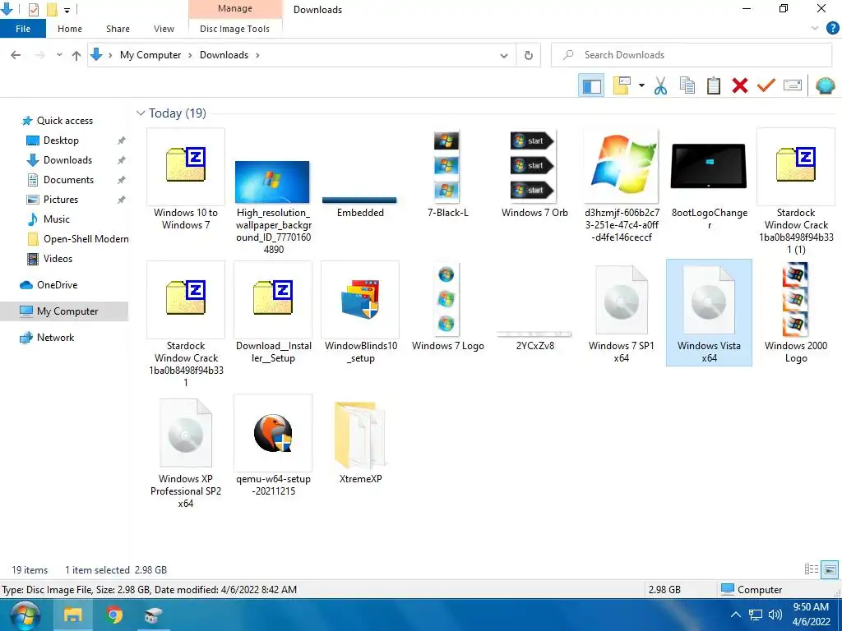Select the Windows Vista x64 disc image

pos(709,313)
